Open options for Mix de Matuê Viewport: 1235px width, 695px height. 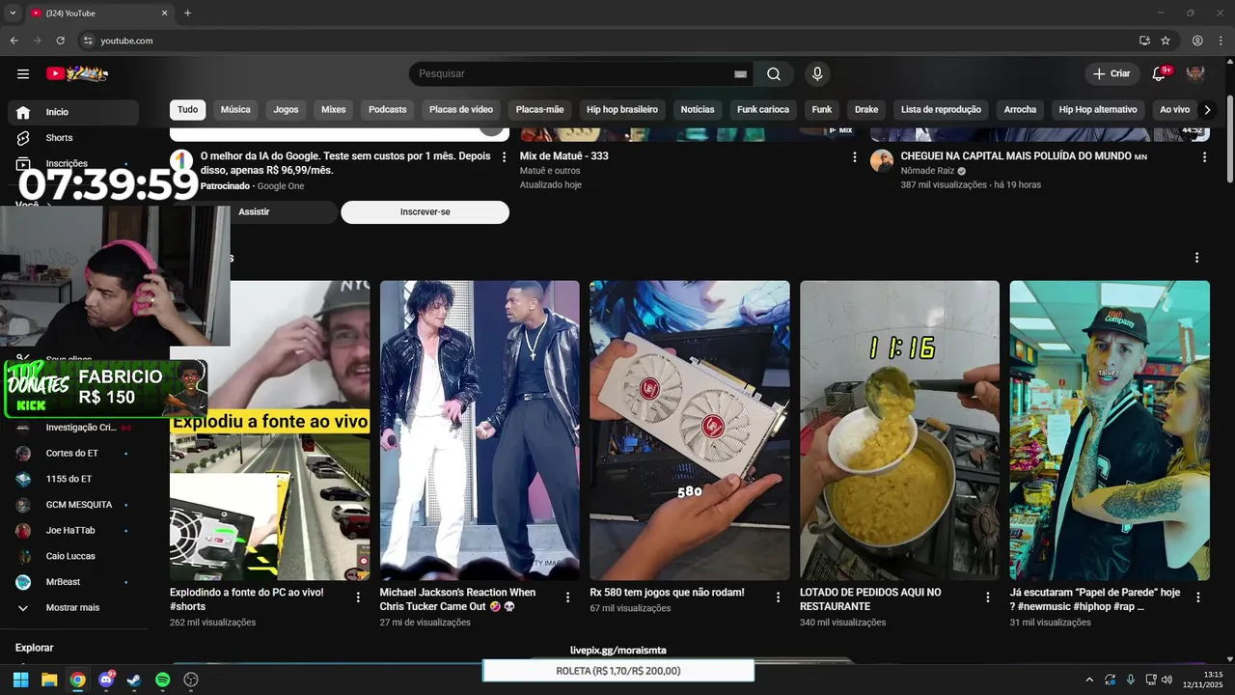click(854, 156)
